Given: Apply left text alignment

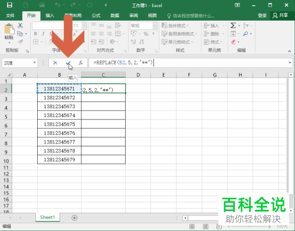Looking at the screenshot, I should click(93, 34).
